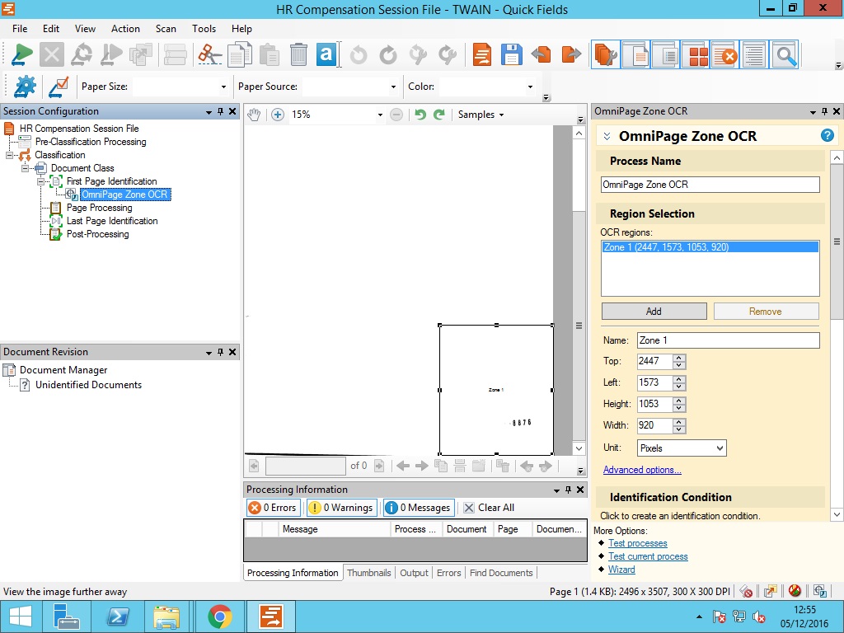This screenshot has width=844, height=633.
Task: Click the magnifying glass icon in toolbar
Action: pyautogui.click(x=784, y=55)
